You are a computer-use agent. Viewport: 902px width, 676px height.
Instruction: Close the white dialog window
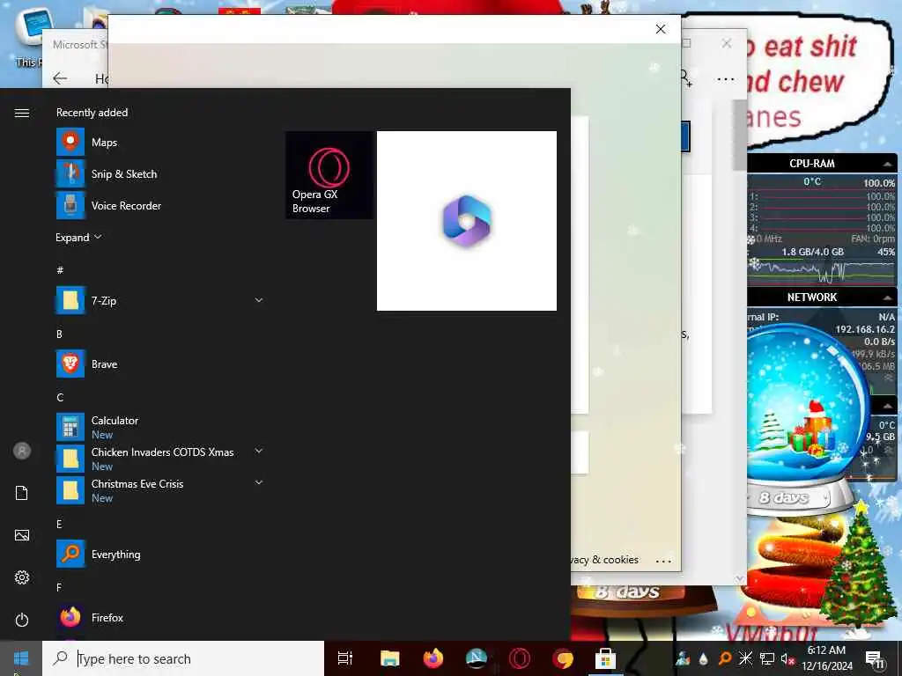coord(661,29)
